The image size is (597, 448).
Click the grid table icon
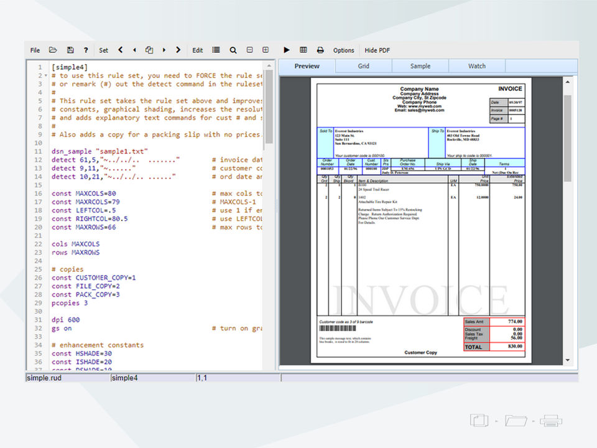tap(303, 50)
